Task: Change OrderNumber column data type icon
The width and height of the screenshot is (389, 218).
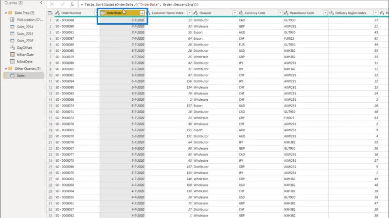Action: (x=57, y=13)
